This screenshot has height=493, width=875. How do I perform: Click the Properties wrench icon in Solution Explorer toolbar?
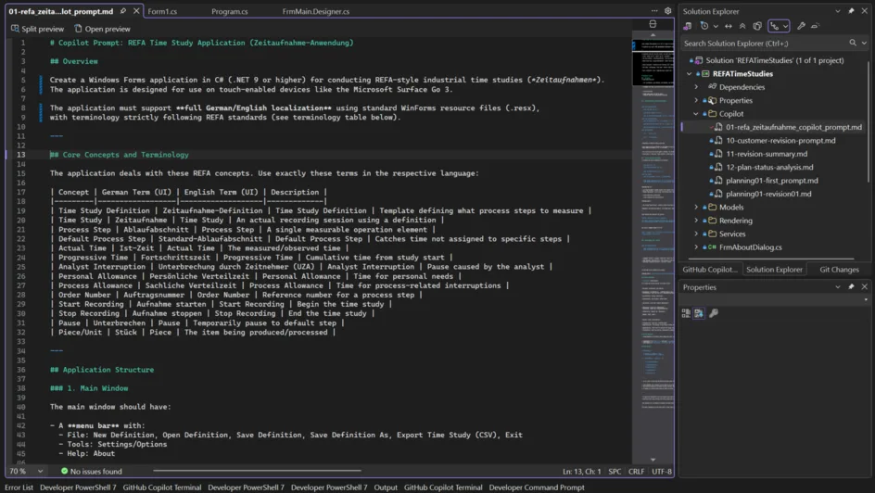point(802,26)
